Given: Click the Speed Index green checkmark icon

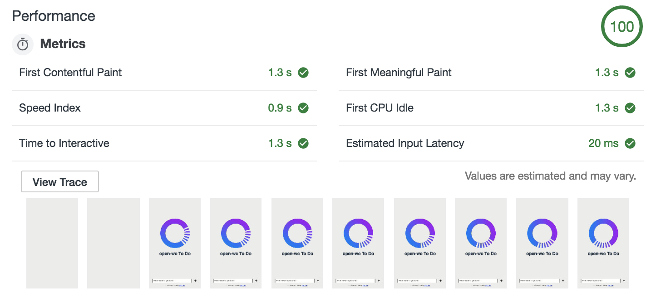Looking at the screenshot, I should point(303,108).
